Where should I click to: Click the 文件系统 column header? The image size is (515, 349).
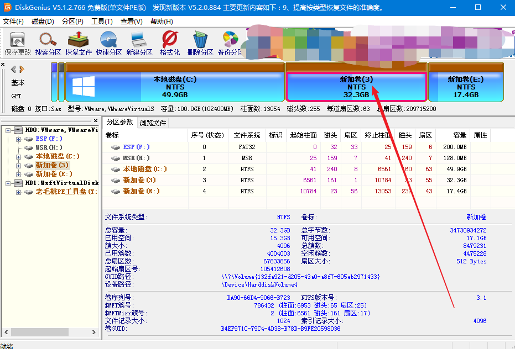tap(247, 135)
